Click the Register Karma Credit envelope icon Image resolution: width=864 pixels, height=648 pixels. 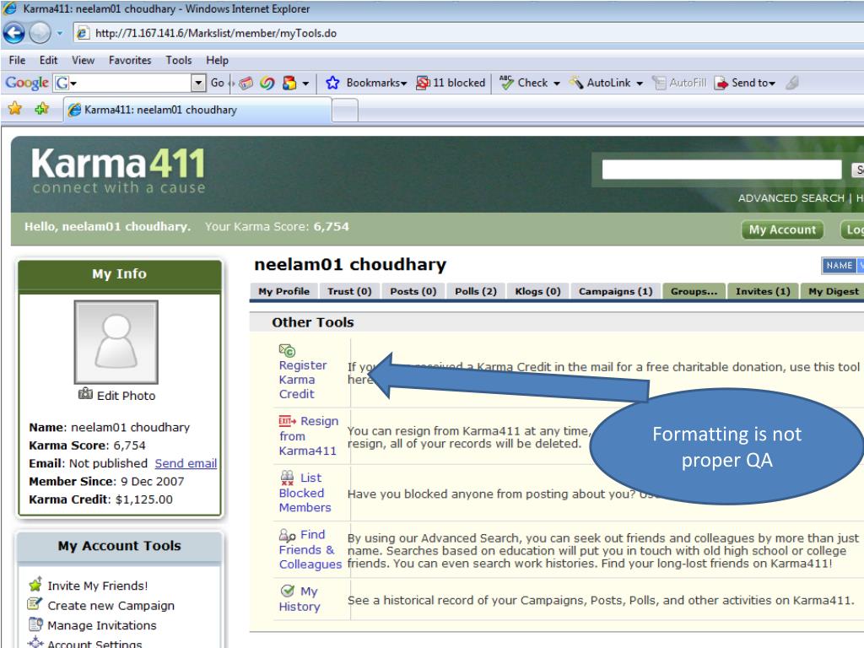pyautogui.click(x=287, y=350)
